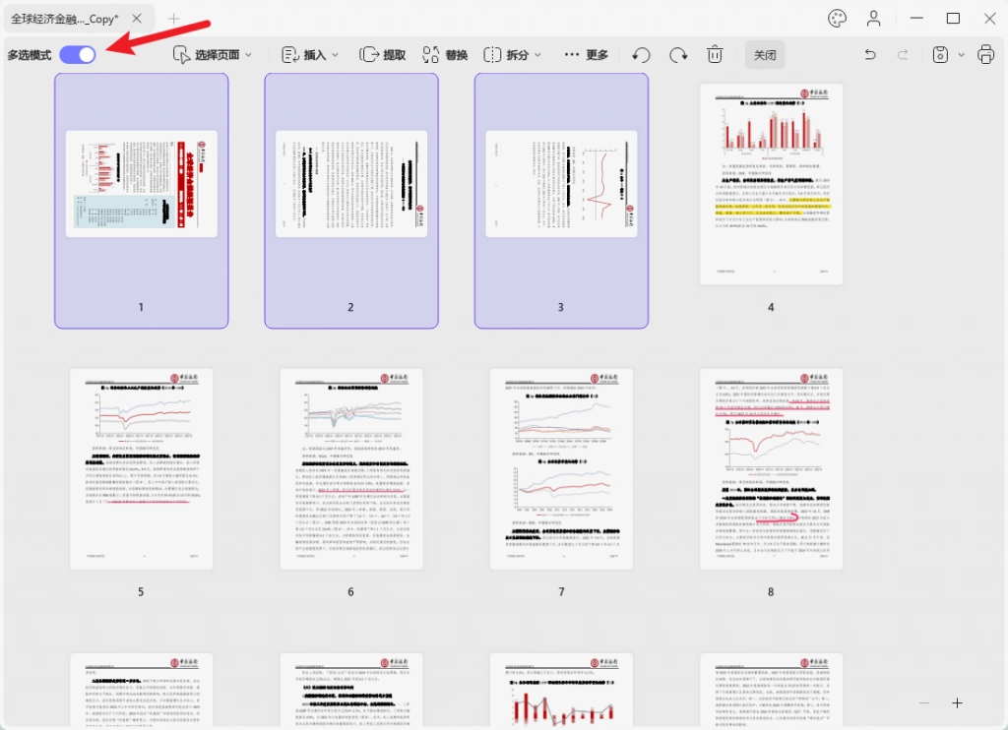1008x730 pixels.
Task: Click the redo arrow icon
Action: (x=903, y=55)
